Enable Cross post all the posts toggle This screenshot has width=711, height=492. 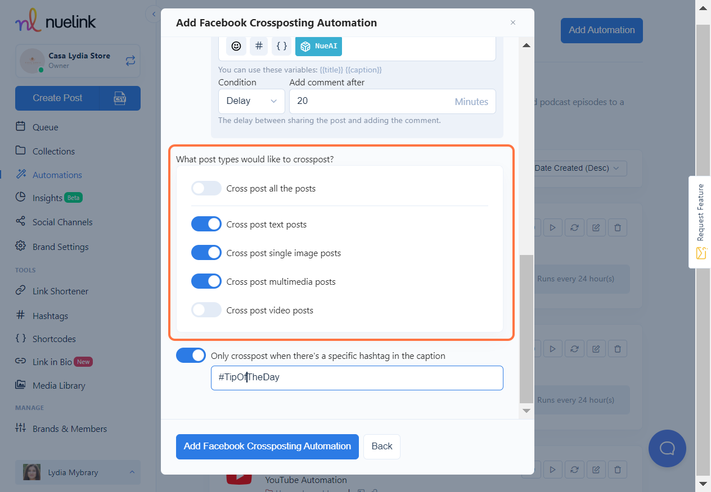click(x=206, y=189)
